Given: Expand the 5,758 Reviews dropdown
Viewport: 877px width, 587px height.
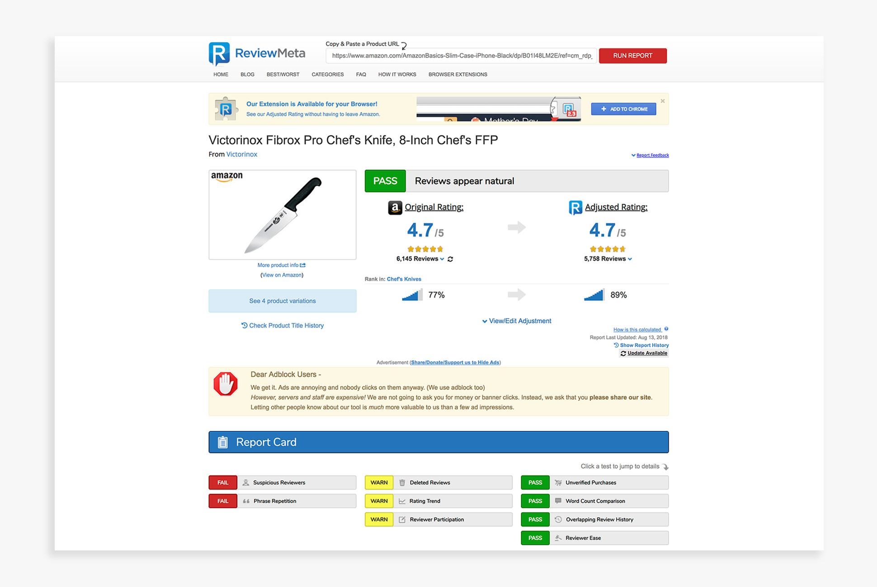Looking at the screenshot, I should pos(630,259).
